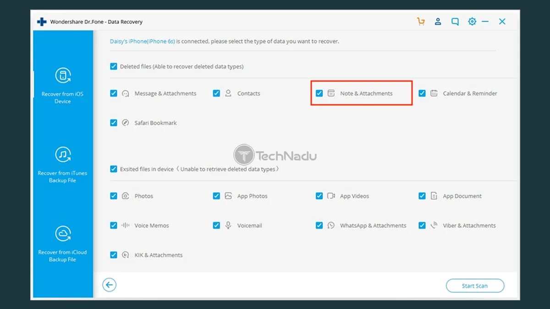Click the App Photos picture icon

(228, 196)
